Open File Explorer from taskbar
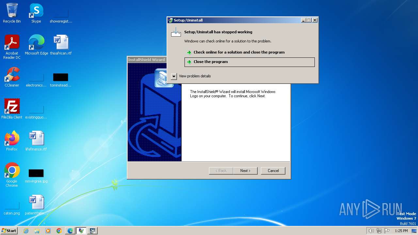Viewport: 418px width, 235px height. click(x=37, y=231)
